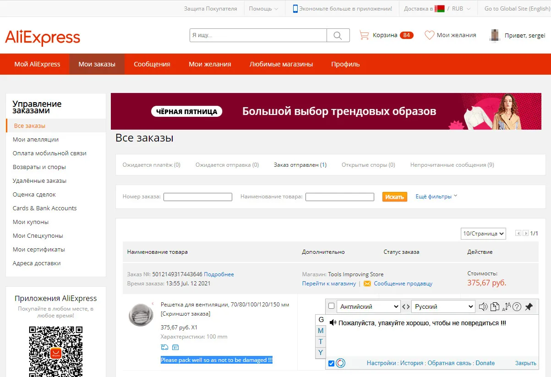The height and width of the screenshot is (377, 551).
Task: Click the Donate link in translator
Action: pyautogui.click(x=485, y=363)
